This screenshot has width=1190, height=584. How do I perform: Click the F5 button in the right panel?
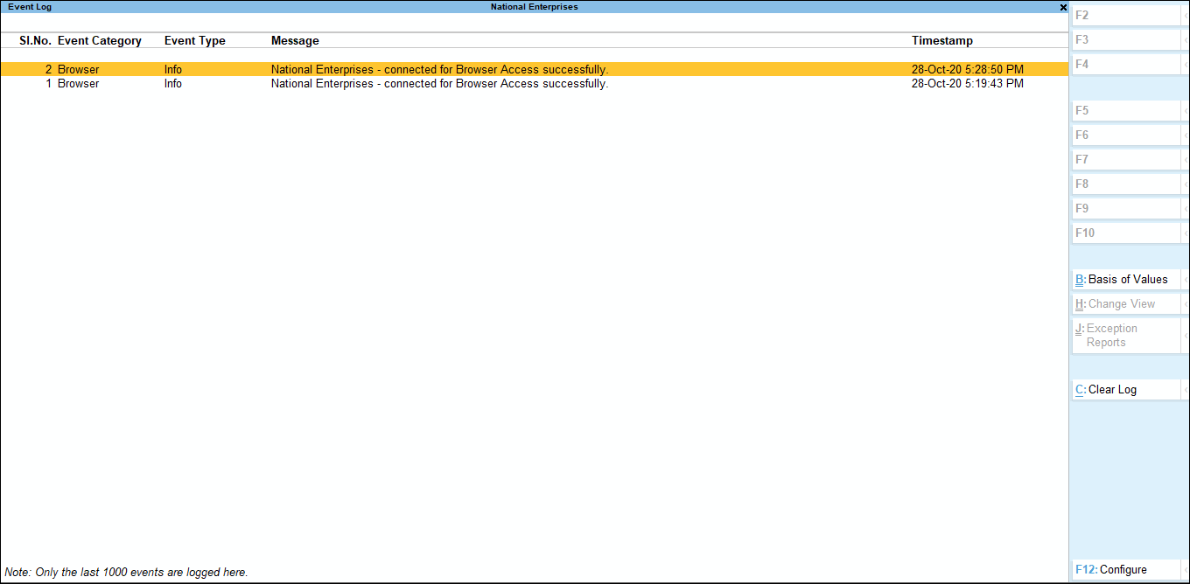click(1126, 111)
